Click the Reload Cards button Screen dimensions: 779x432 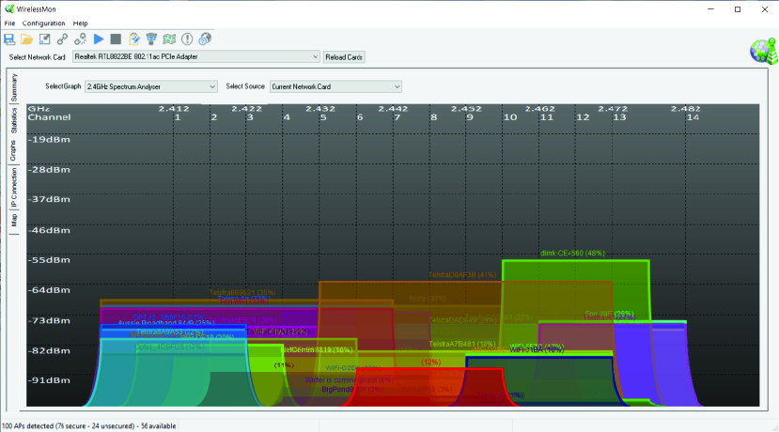click(344, 57)
